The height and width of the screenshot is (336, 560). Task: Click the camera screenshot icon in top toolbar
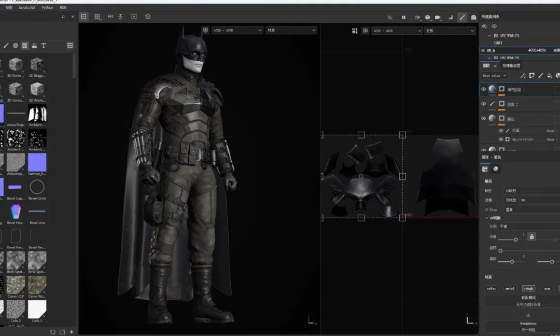[473, 17]
